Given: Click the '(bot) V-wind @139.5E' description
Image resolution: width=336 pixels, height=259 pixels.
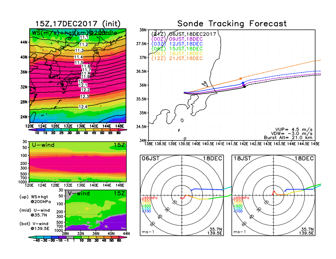Looking at the screenshot, I should click(x=34, y=226).
